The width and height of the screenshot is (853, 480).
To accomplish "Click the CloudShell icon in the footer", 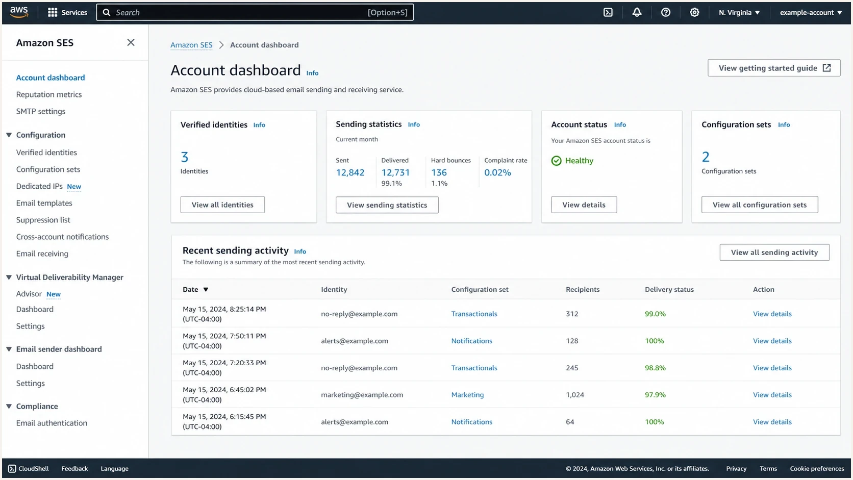I will click(x=12, y=468).
